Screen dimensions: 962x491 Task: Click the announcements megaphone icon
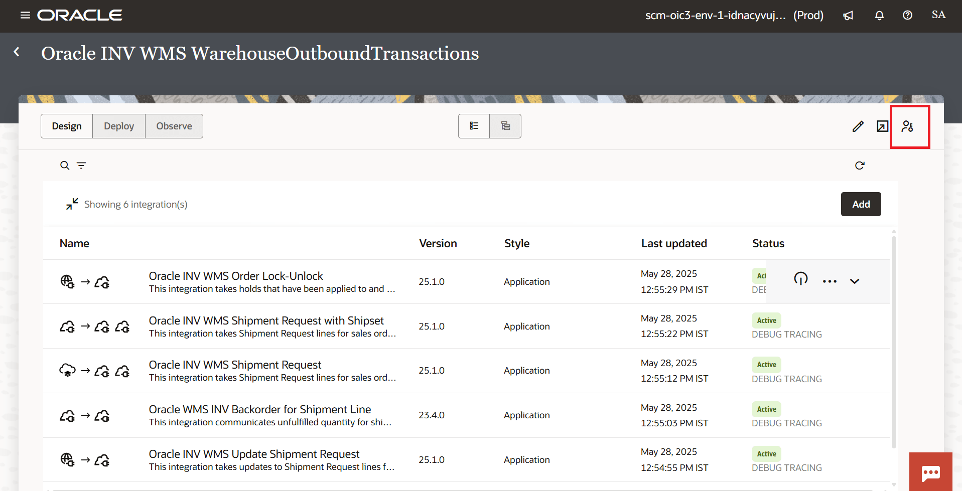point(848,15)
